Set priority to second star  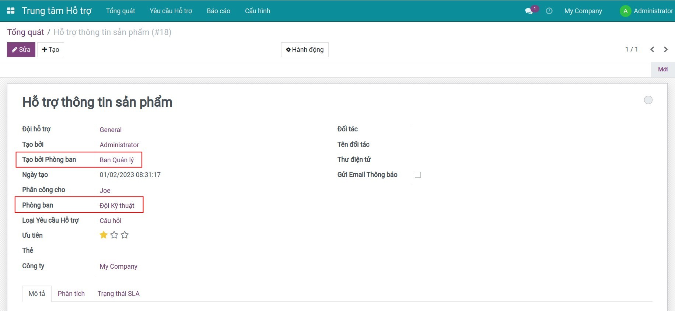click(114, 235)
